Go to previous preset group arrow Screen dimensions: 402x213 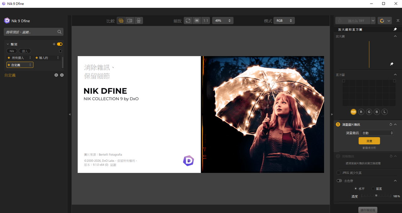pyautogui.click(x=56, y=75)
